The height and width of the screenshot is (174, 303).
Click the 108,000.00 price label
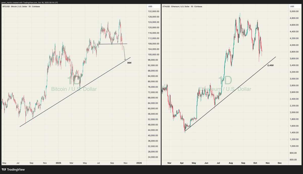[x=154, y=44]
